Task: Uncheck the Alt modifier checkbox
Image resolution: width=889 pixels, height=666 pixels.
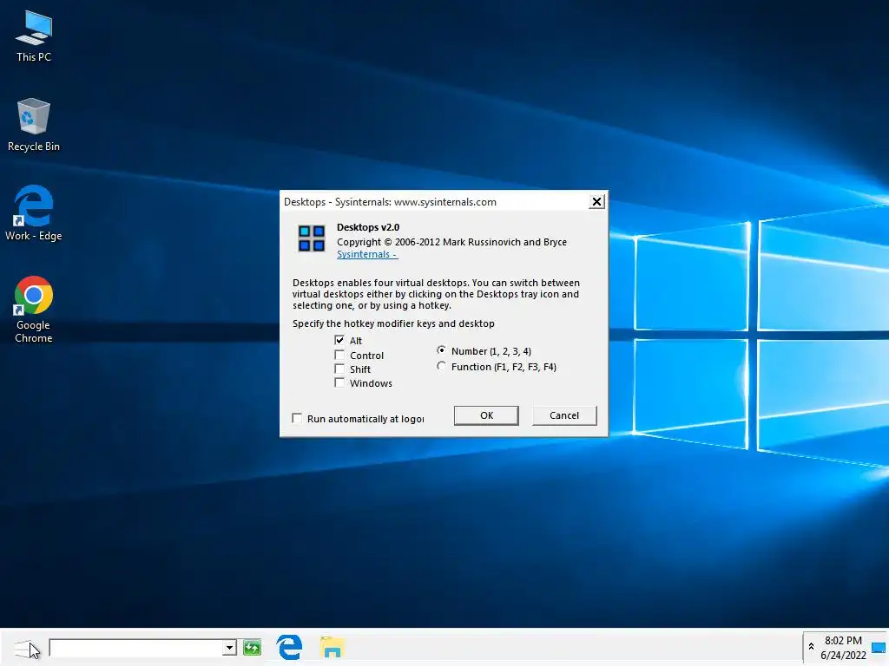Action: pyautogui.click(x=339, y=340)
